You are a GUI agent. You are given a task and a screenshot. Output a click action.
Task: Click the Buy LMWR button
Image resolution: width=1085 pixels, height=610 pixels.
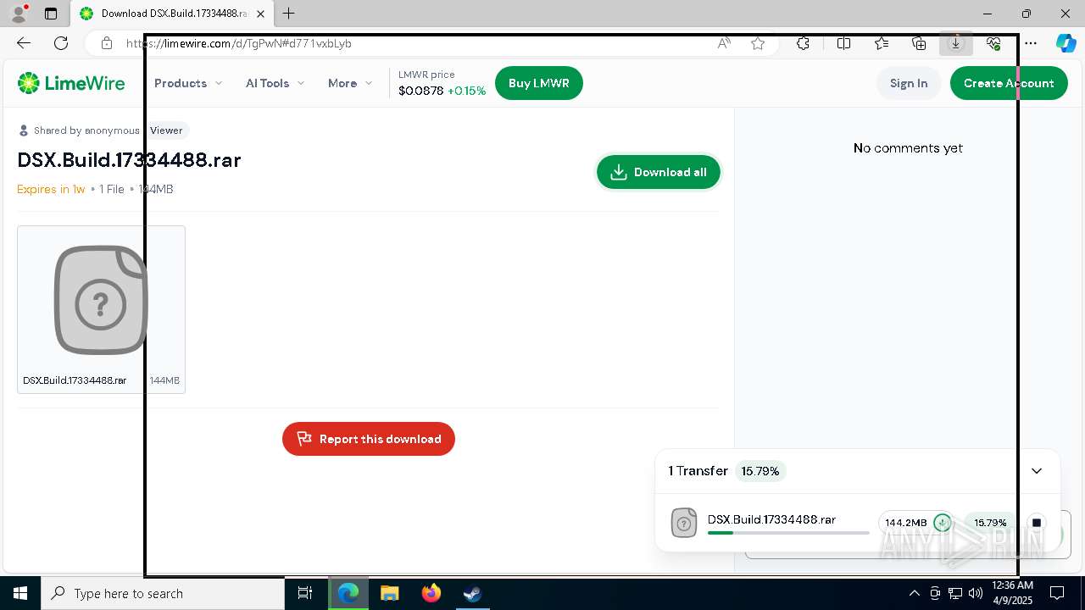[x=538, y=83]
